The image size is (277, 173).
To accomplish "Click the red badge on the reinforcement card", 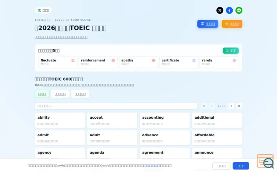I will point(113,60).
